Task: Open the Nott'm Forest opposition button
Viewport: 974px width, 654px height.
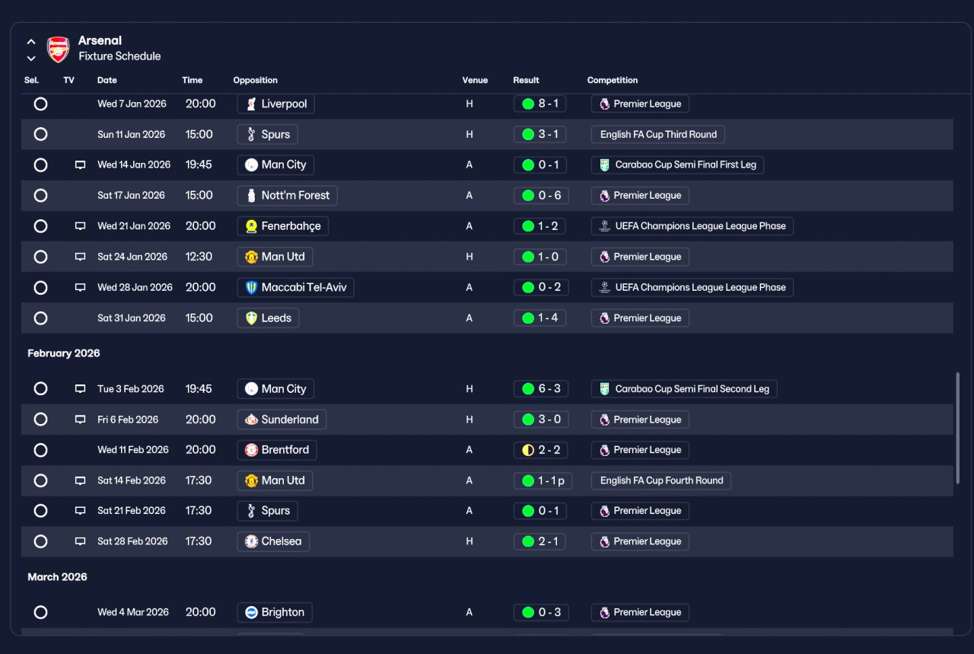Action: [x=288, y=196]
